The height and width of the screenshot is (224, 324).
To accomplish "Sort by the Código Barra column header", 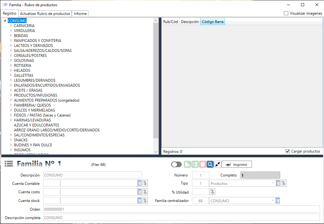I will (212, 22).
